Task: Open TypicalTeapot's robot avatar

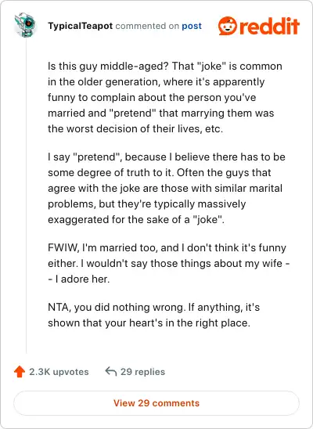Action: pos(25,25)
